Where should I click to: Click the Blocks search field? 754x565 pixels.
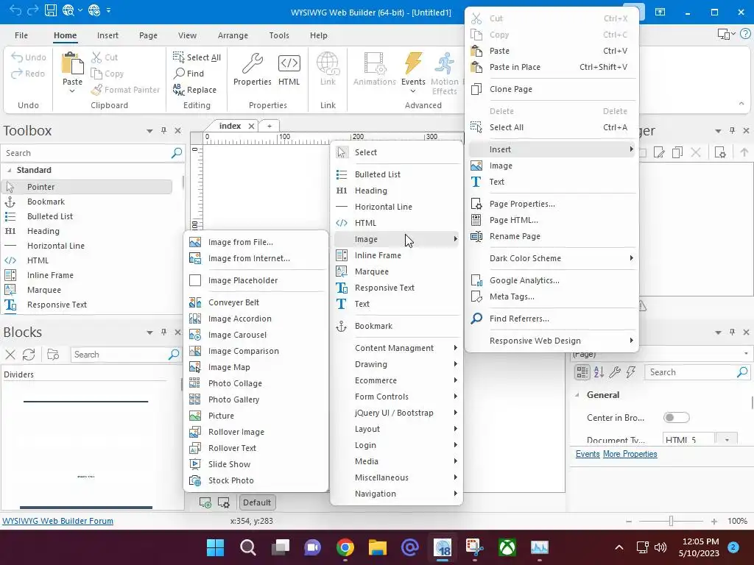pyautogui.click(x=119, y=355)
